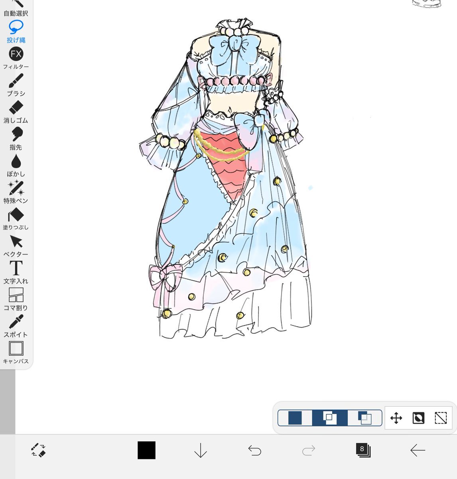The width and height of the screenshot is (457, 479).
Task: Tap the back arrow at bottom right
Action: coord(418,451)
